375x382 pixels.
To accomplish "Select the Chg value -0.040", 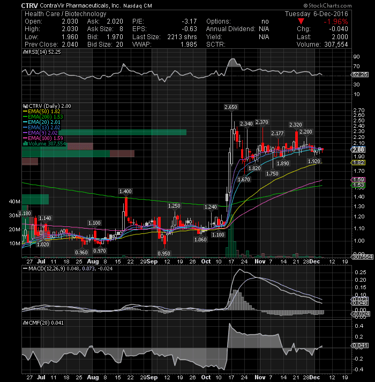I will [339, 29].
